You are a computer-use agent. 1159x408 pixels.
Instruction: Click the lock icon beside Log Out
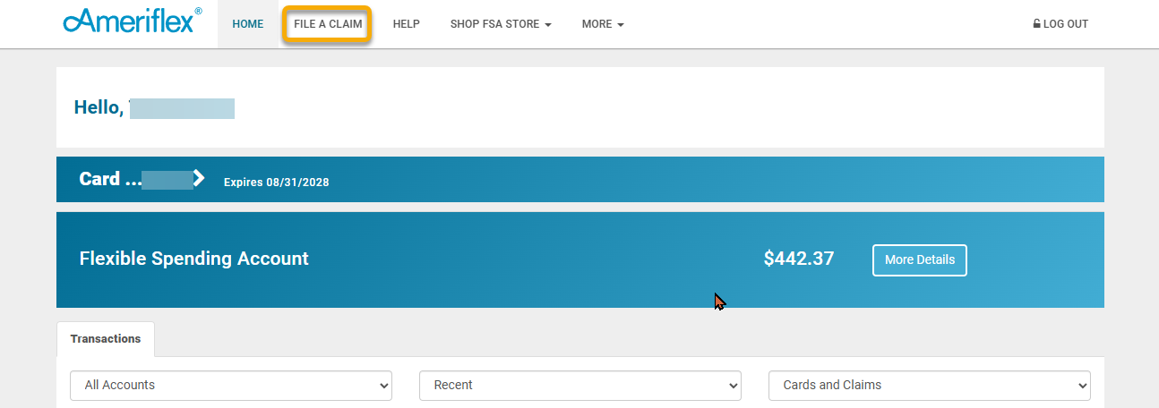pos(1036,24)
